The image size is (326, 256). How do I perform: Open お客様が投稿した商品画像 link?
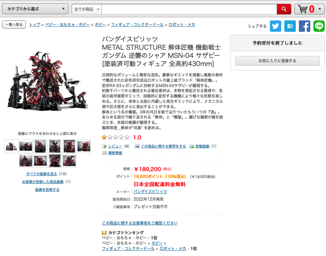(43, 182)
